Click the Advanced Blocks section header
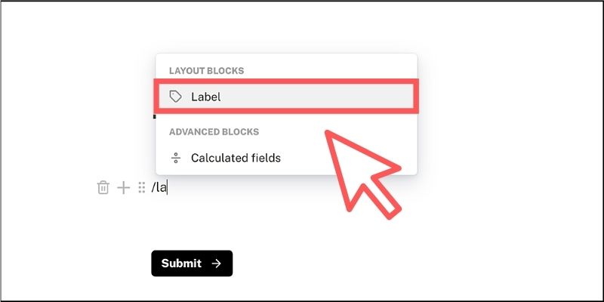 tap(214, 131)
